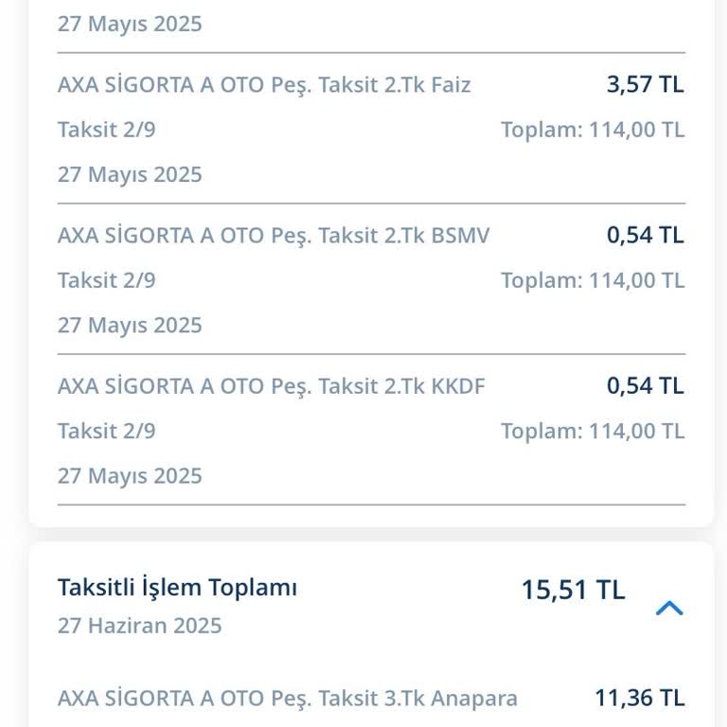This screenshot has height=727, width=727.
Task: Select Taksit 2/9 under the KKDF entry
Action: click(106, 431)
